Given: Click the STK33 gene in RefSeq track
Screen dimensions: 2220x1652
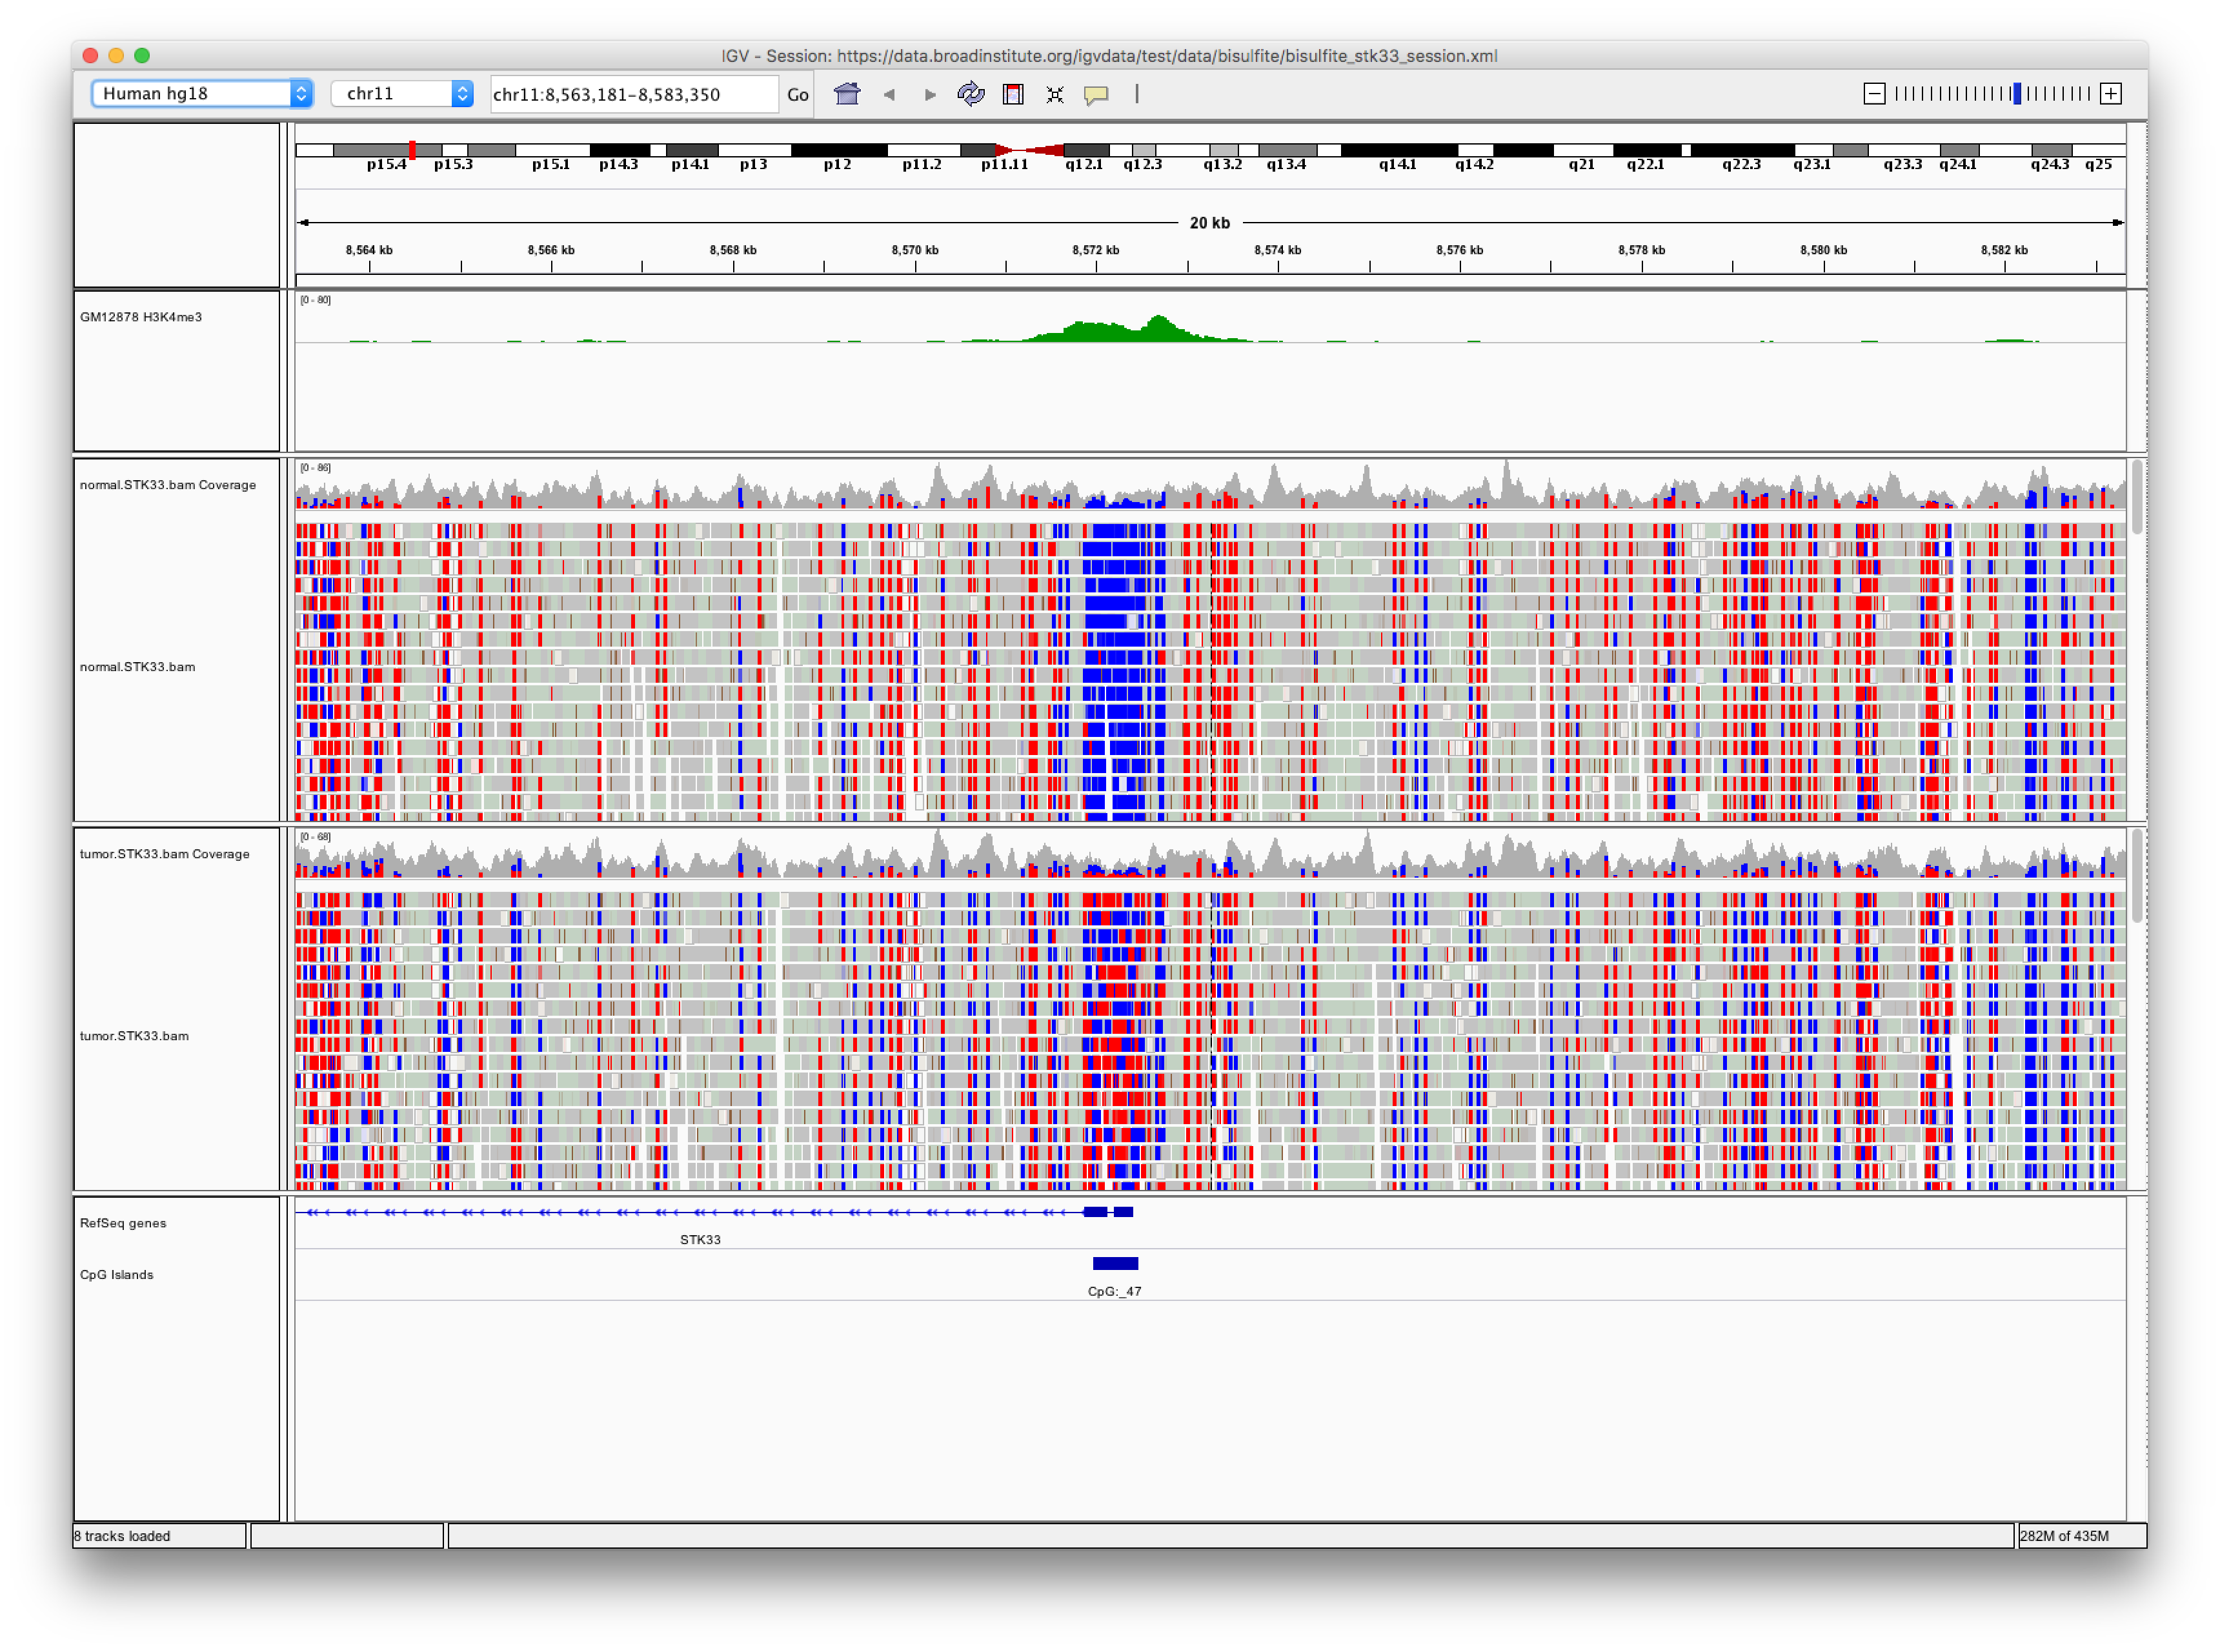Looking at the screenshot, I should tap(700, 1211).
